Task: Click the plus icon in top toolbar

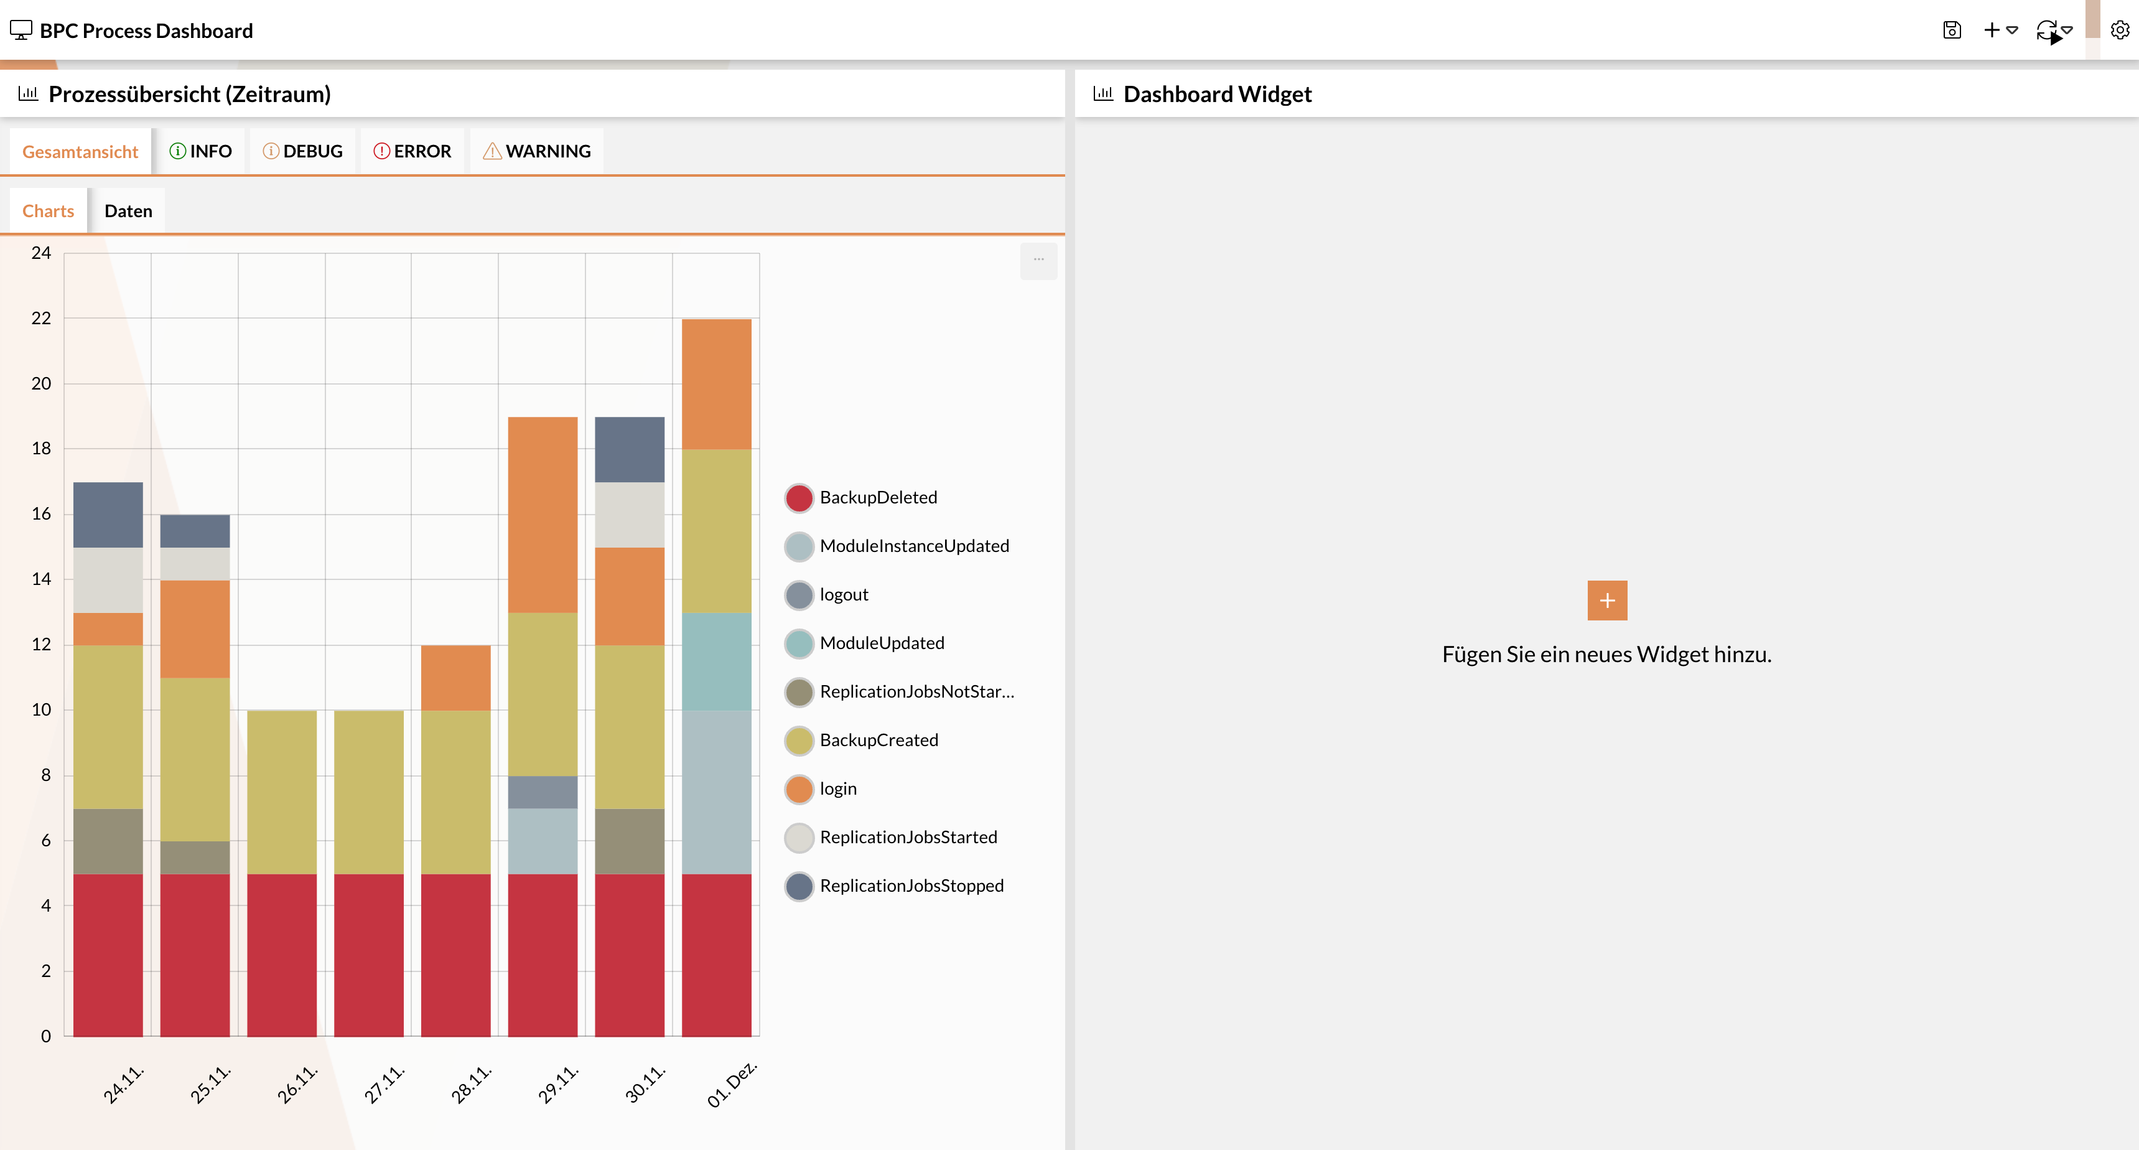Action: tap(1991, 30)
